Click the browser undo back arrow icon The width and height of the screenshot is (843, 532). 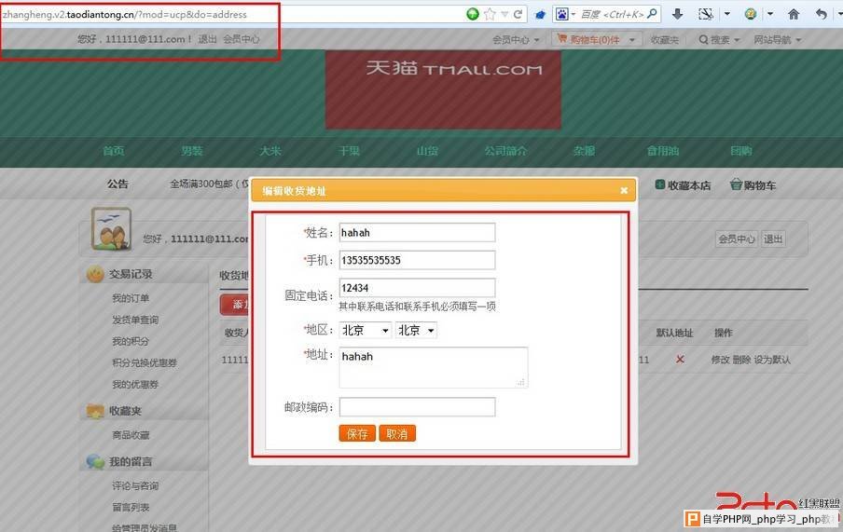pos(822,14)
